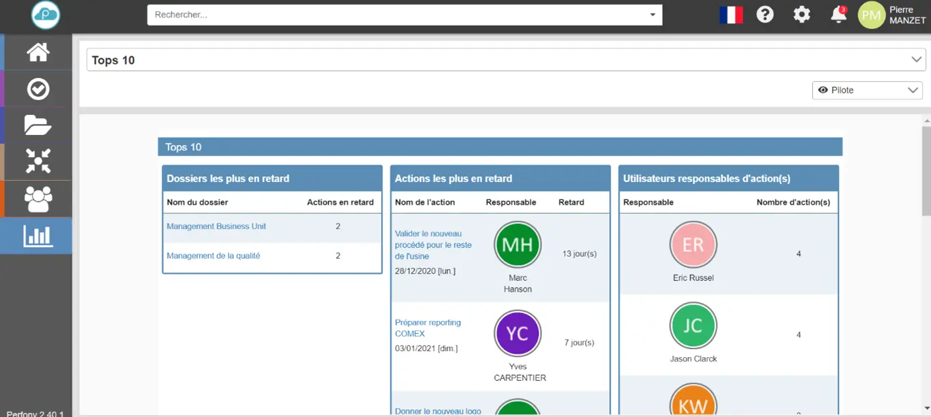Click into the Rechercher search field

click(396, 15)
